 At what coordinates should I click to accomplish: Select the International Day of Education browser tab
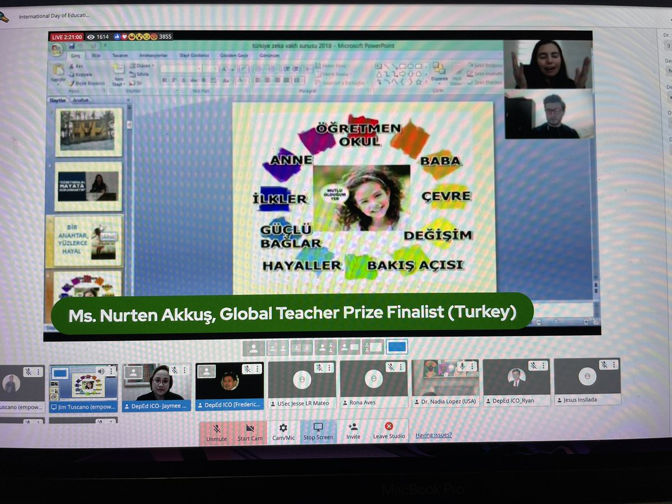pos(53,16)
